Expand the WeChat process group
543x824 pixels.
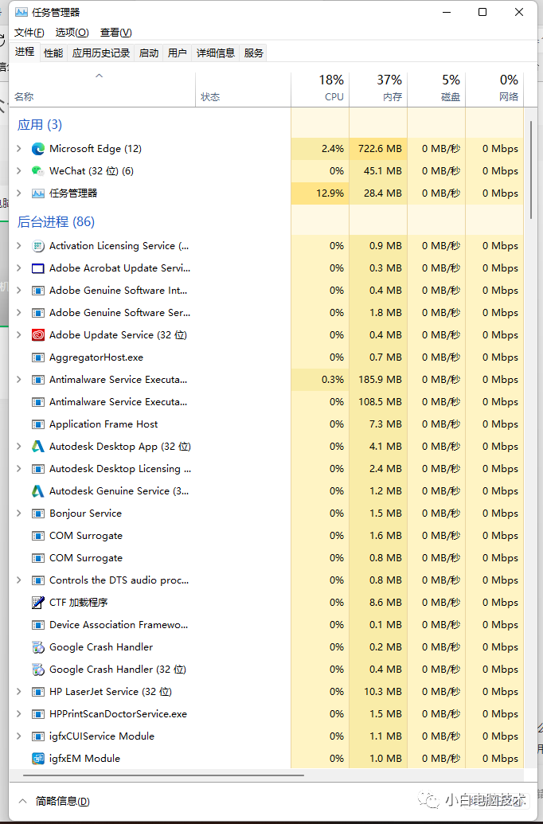pos(19,171)
